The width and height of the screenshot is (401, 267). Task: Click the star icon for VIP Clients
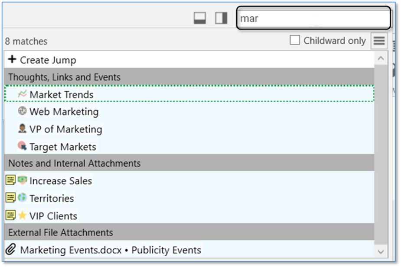coord(22,216)
